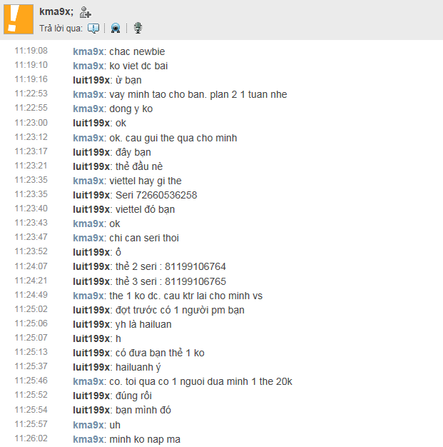Select the "dong y ko" message
Screen dimensions: 443x447
tap(131, 109)
